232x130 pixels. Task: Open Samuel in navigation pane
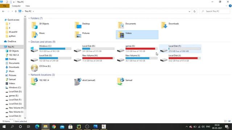12,79
